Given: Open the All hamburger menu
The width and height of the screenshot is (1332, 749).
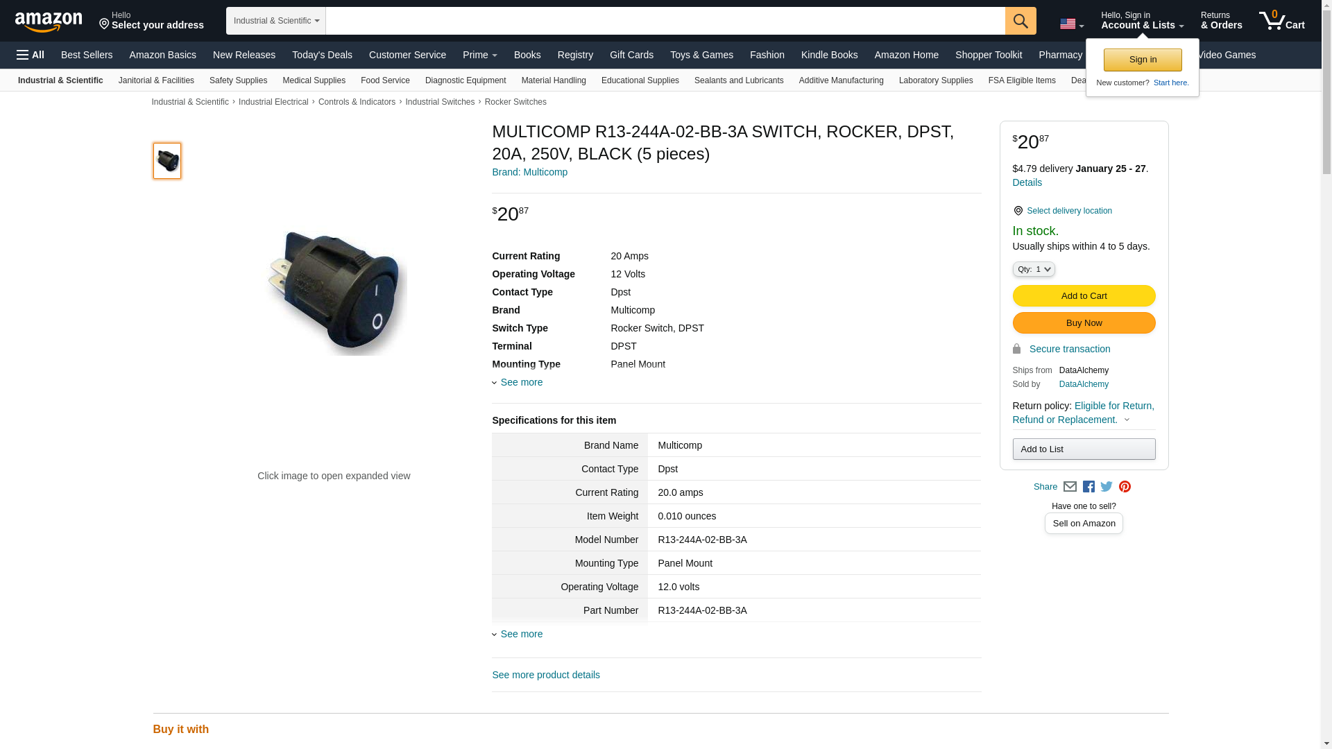Looking at the screenshot, I should point(31,55).
